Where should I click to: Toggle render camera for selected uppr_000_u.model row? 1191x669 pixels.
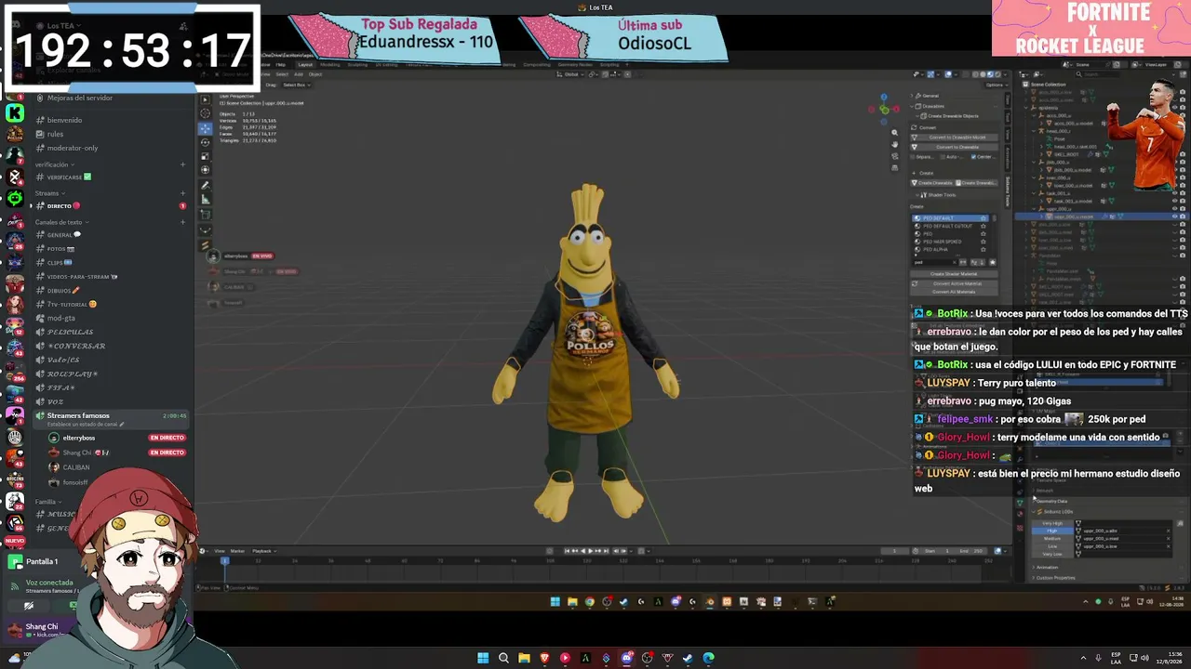pos(1183,216)
